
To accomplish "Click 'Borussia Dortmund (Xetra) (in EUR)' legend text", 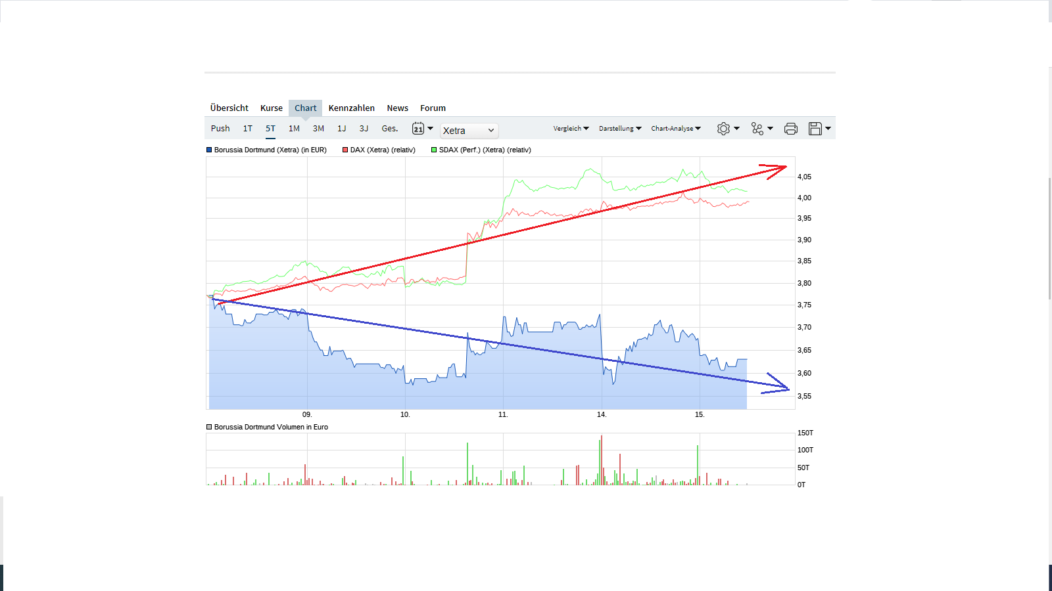I will coord(270,150).
